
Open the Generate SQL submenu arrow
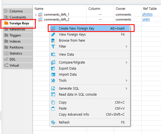(127, 89)
